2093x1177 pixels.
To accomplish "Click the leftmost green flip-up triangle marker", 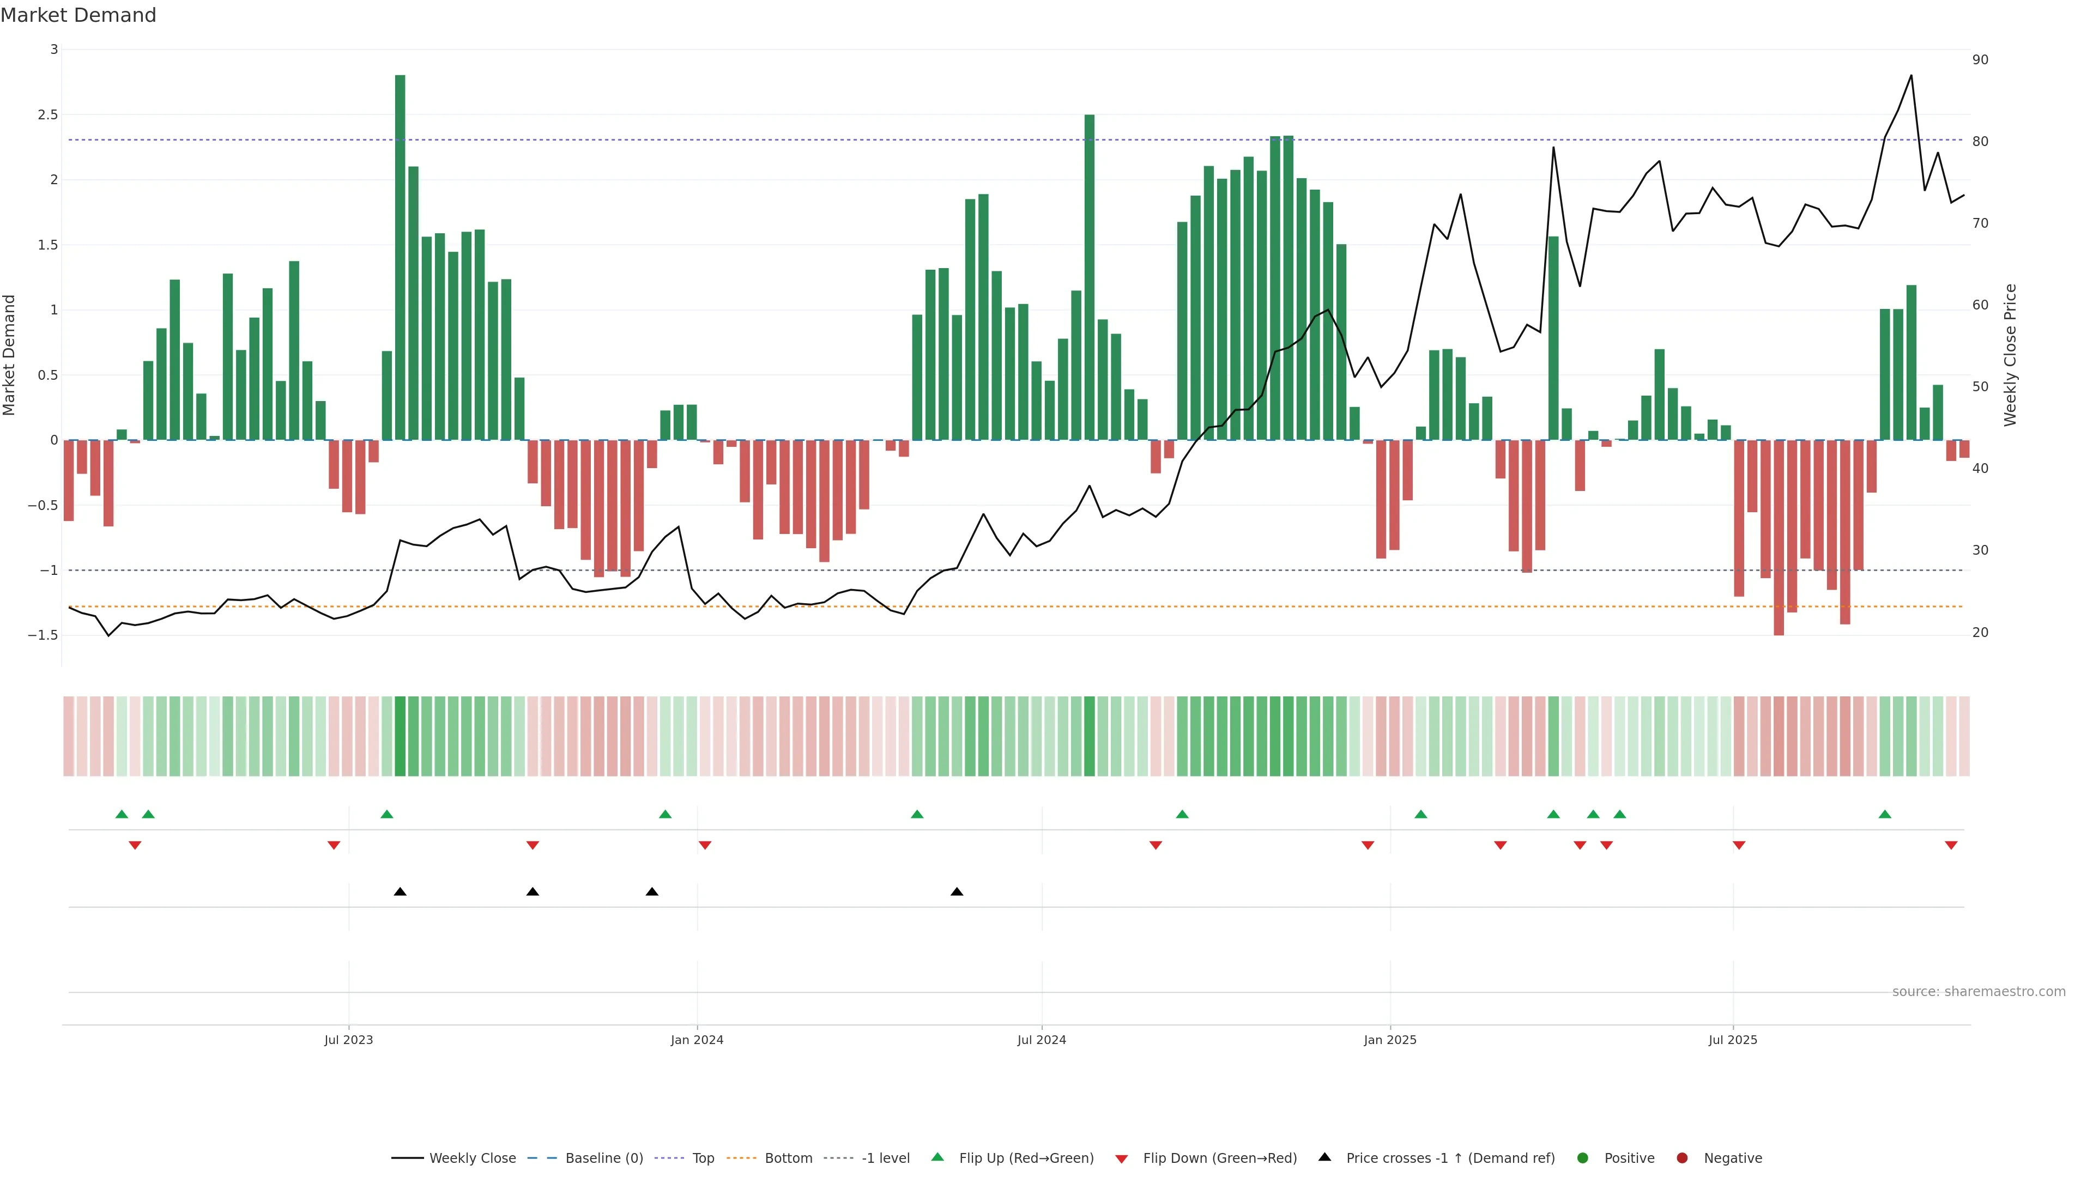I will pos(122,814).
